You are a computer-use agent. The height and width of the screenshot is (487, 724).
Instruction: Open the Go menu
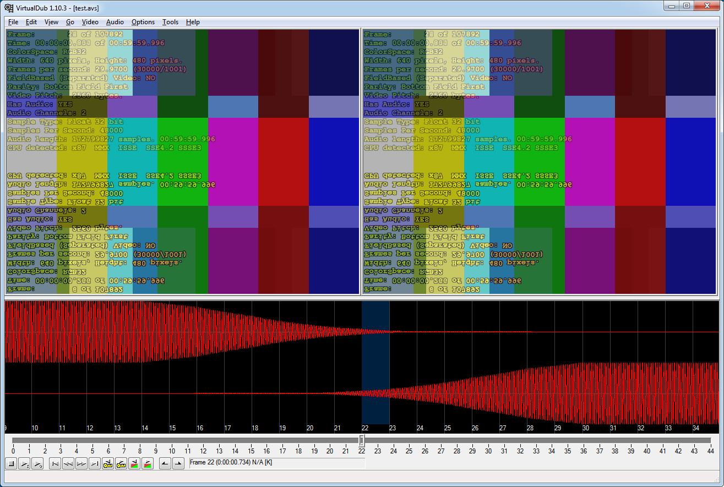point(70,22)
